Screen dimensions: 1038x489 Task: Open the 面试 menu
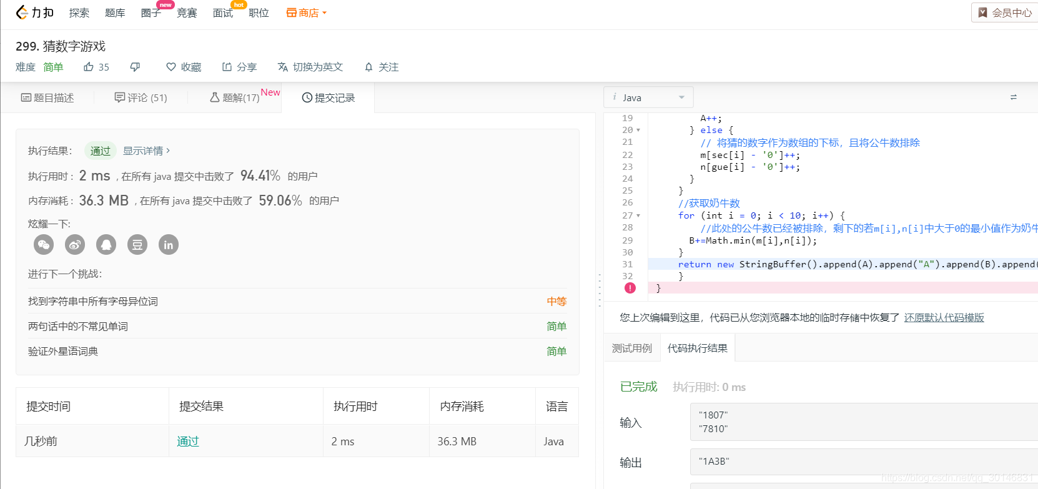223,13
